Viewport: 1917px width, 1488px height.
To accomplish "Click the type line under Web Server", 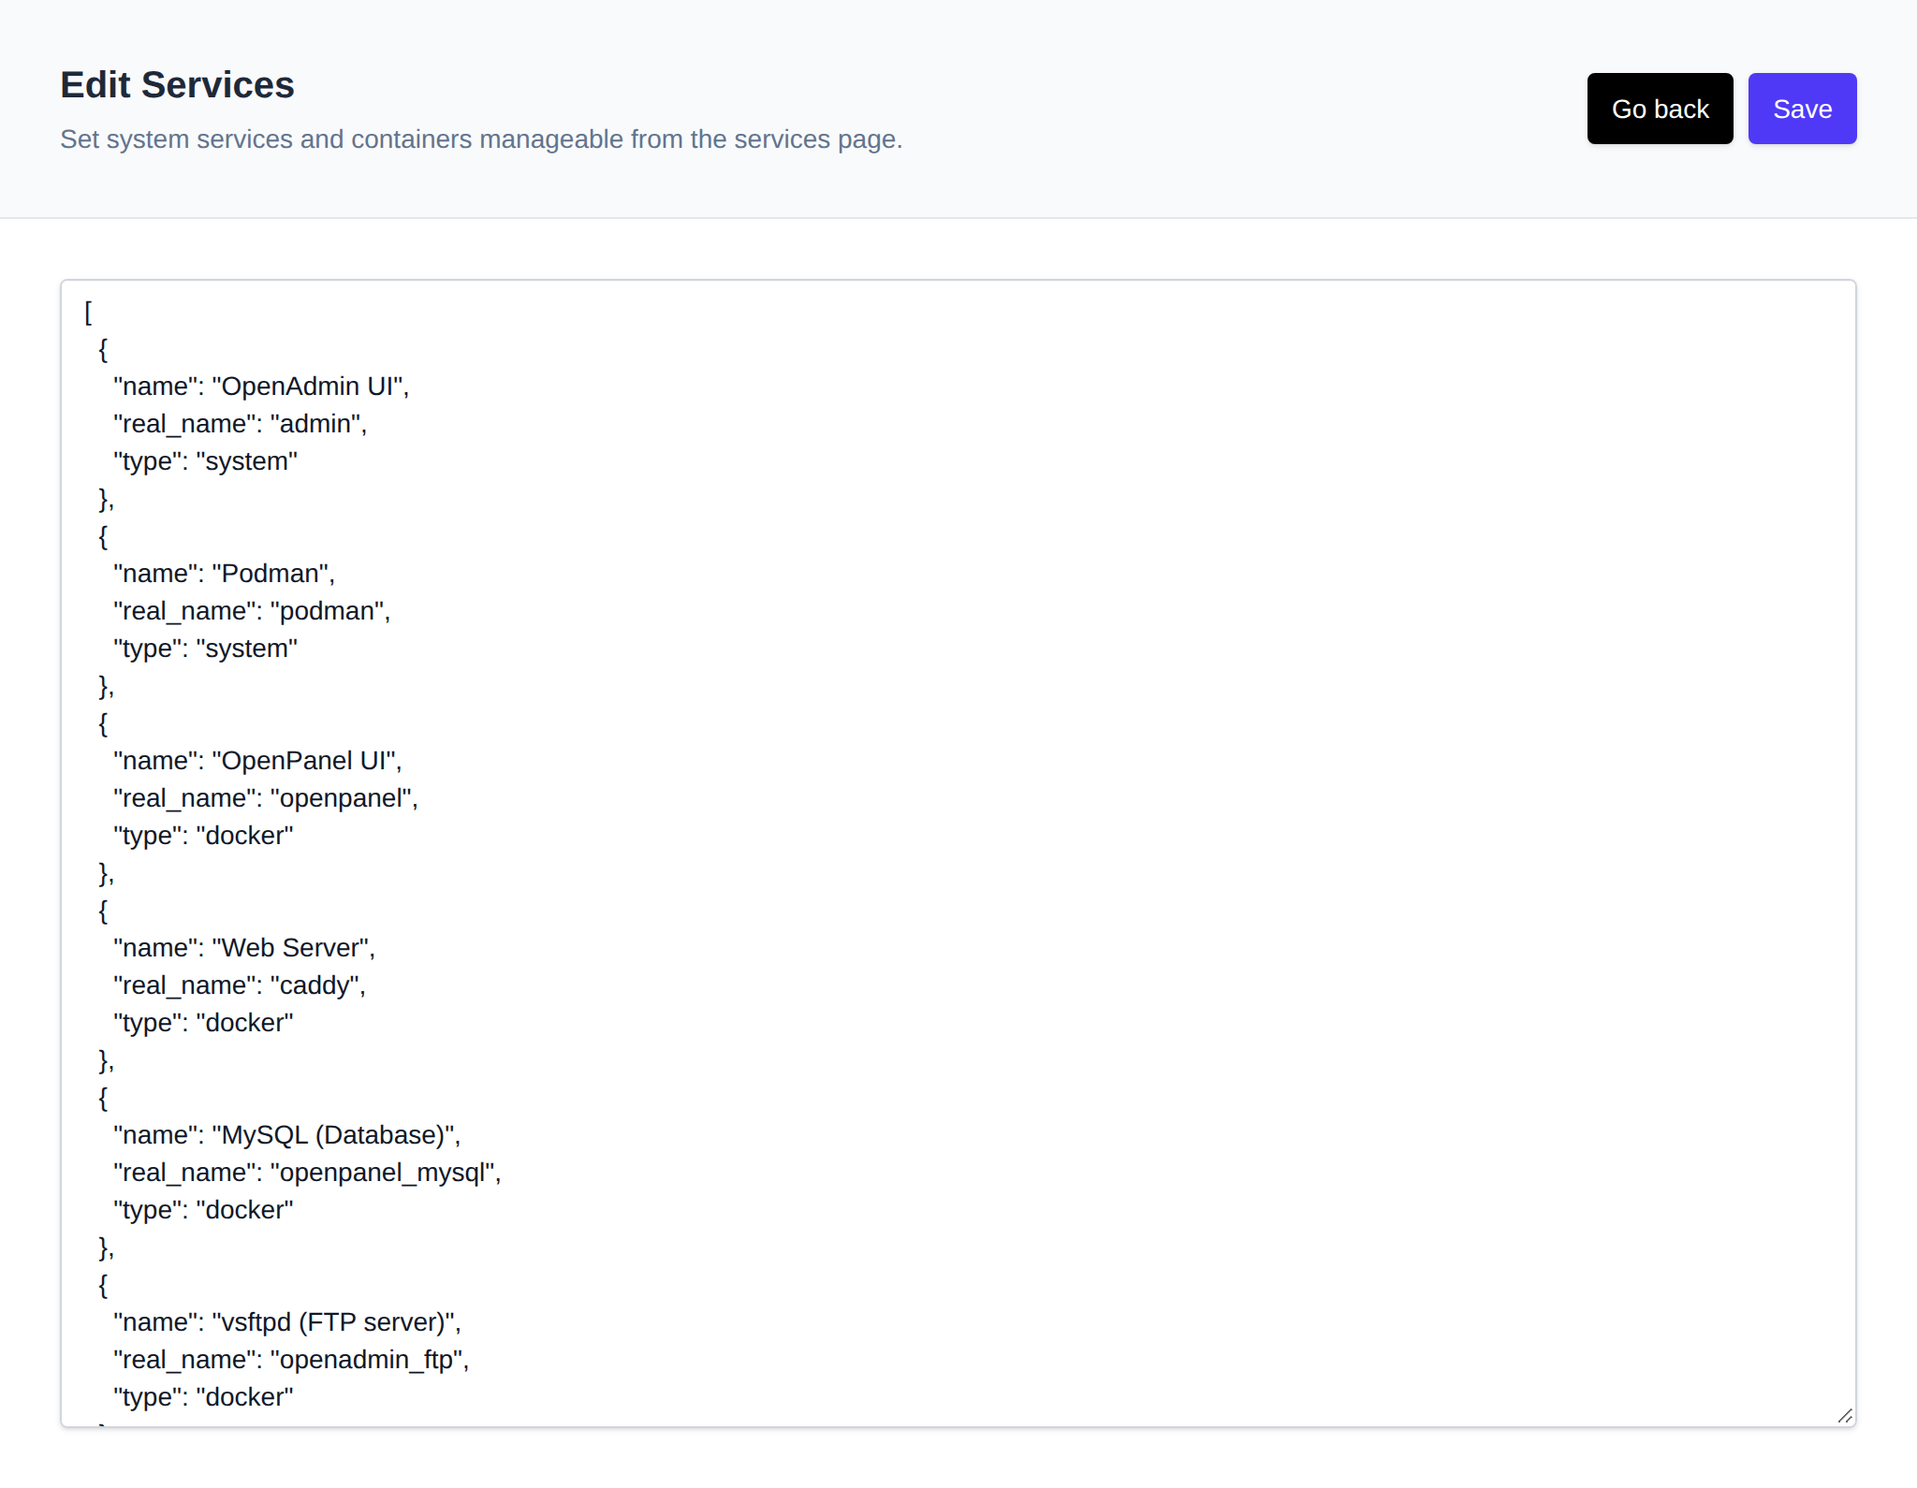I will tap(203, 1023).
